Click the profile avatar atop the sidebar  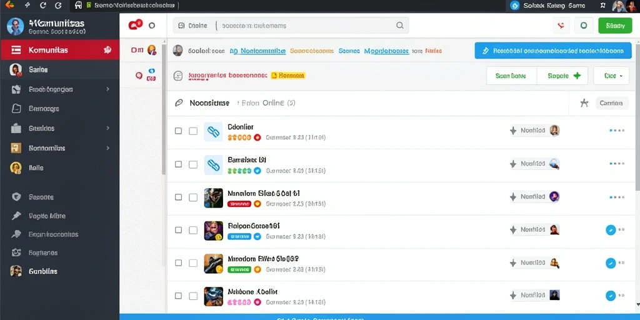[x=15, y=26]
